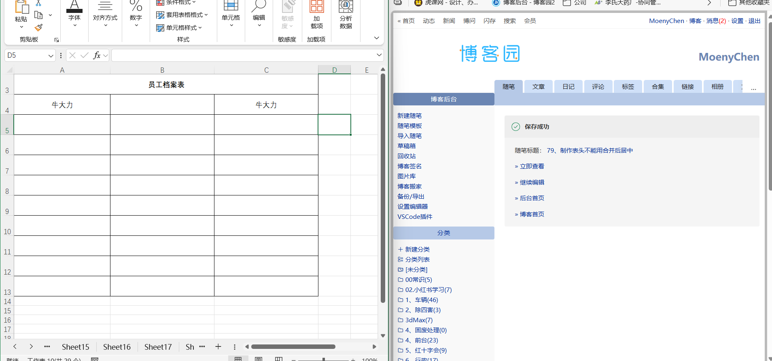Open 消息(2) notifications link
Screen dimensions: 772x361
(x=716, y=21)
